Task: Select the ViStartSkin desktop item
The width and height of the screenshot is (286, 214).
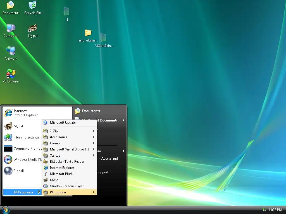Action: pos(104,40)
